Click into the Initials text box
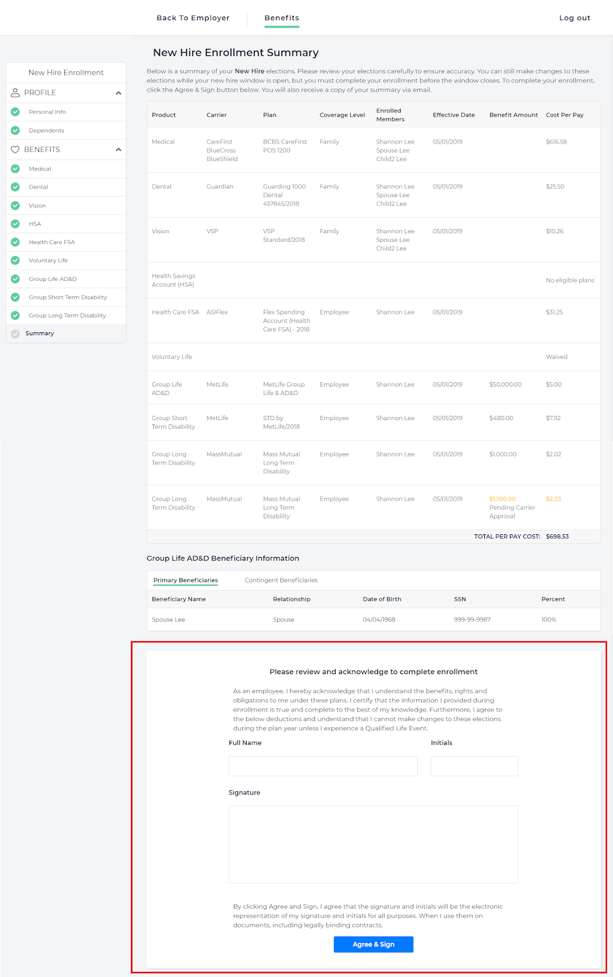The height and width of the screenshot is (977, 613). 474,766
